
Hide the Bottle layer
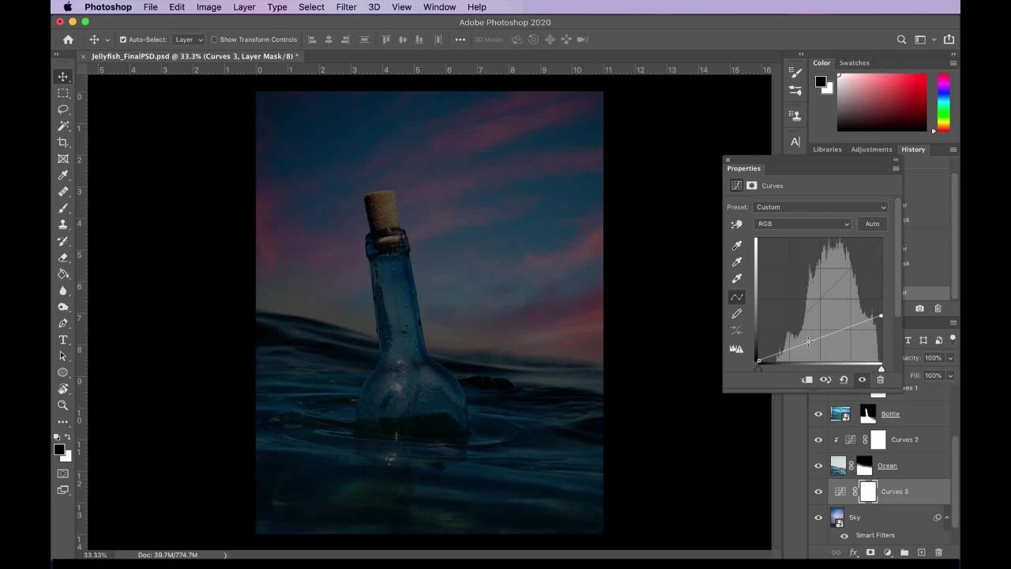point(818,414)
